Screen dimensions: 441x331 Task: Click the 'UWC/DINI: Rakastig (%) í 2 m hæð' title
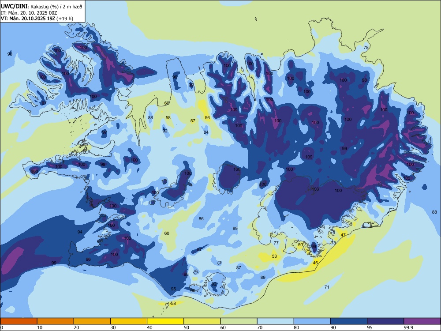pyautogui.click(x=41, y=6)
